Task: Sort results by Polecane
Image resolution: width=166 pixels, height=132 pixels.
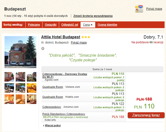Action: [x=34, y=25]
